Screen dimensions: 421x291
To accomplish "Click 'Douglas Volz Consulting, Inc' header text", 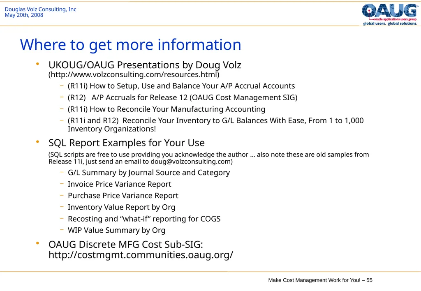I will click(40, 9).
